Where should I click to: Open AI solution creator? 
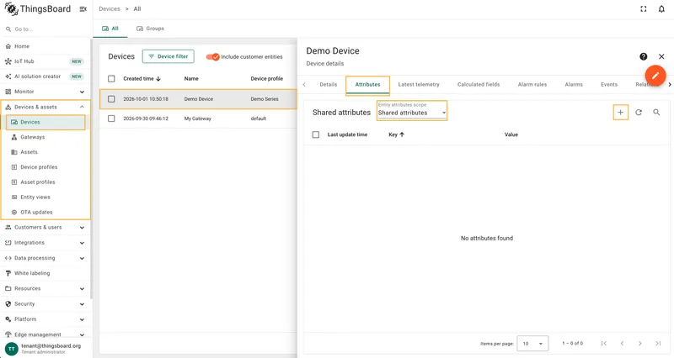(46, 76)
